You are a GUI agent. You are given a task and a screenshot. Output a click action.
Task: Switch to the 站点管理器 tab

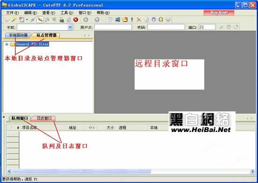click(46, 35)
